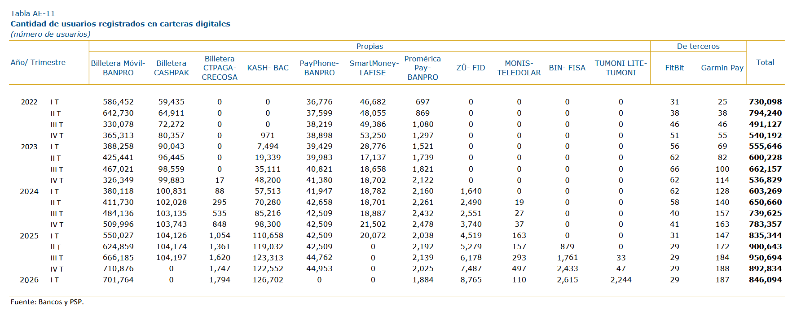
Task: Select the 'PayPhone- BANPRO' column header
Action: (x=319, y=68)
